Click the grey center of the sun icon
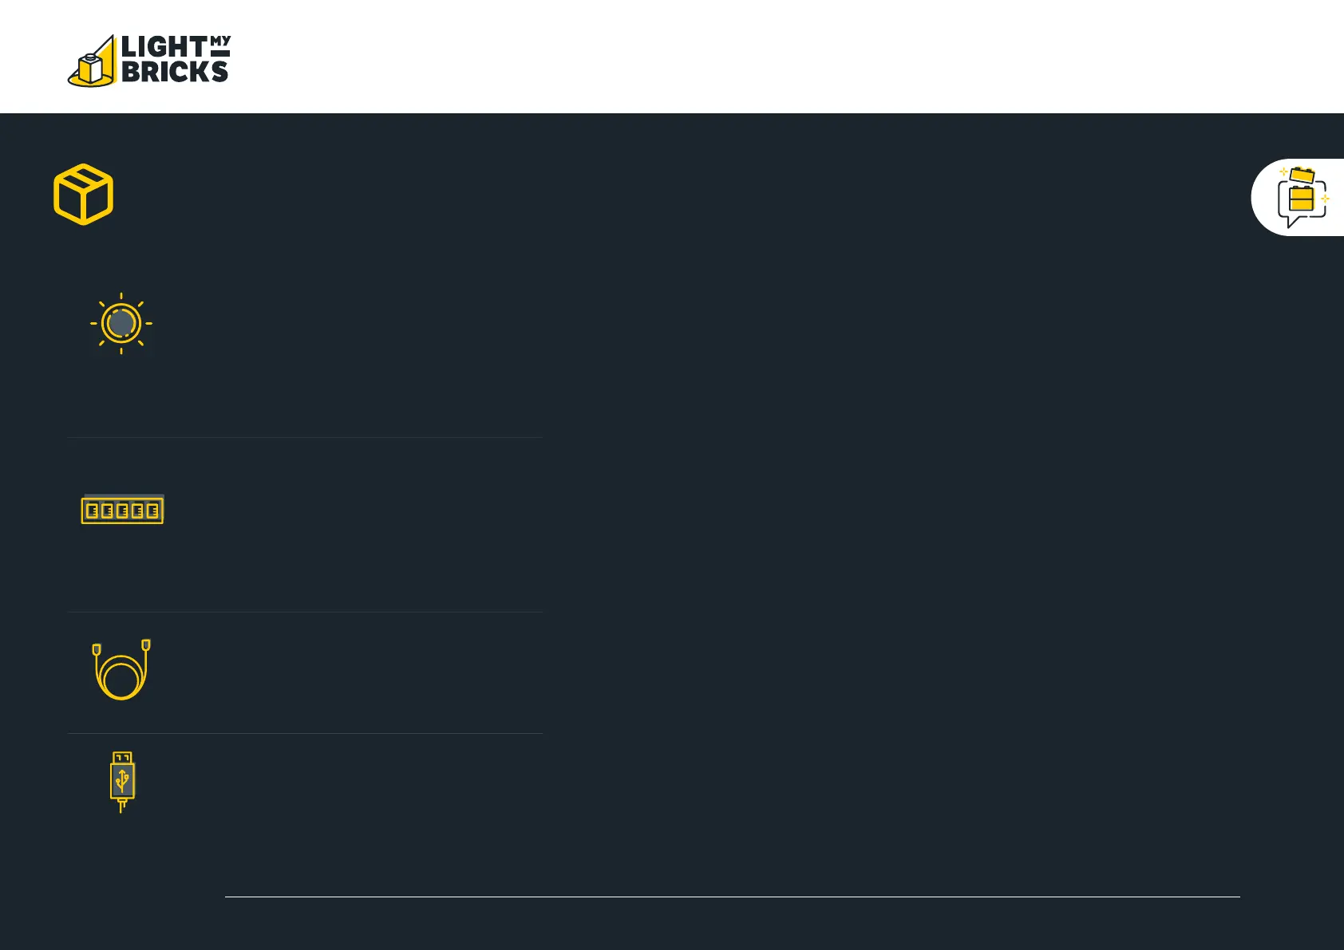 pos(121,323)
